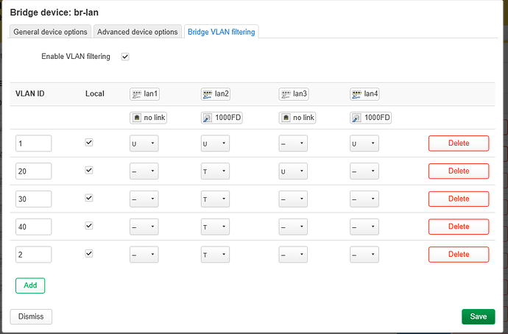
Task: Click the VLAN ID field containing 20
Action: pos(33,171)
